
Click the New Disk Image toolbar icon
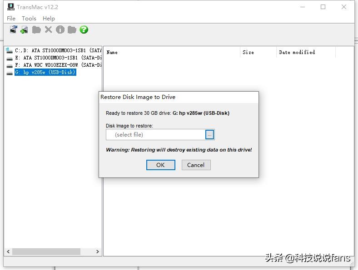(x=24, y=29)
